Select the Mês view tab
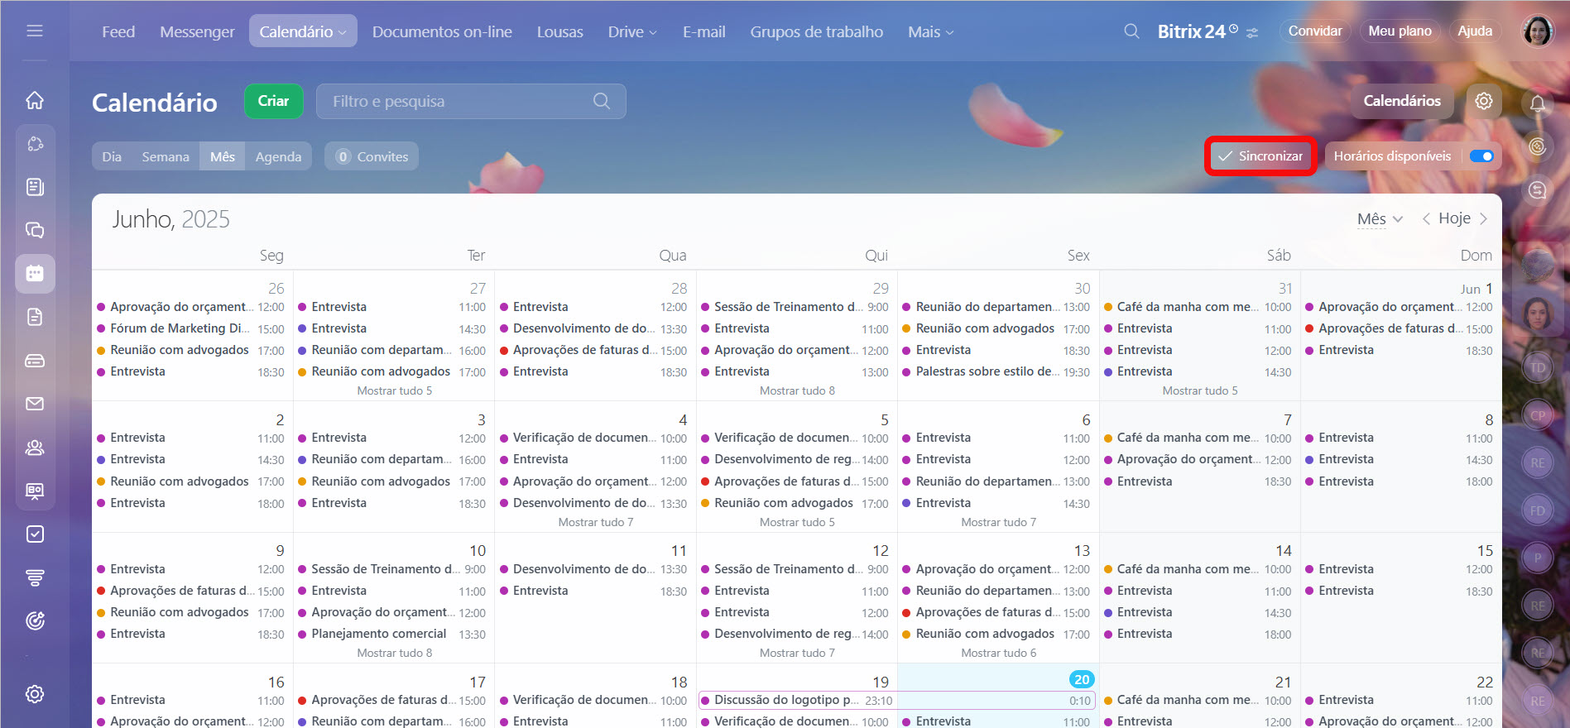The width and height of the screenshot is (1570, 728). tap(222, 156)
